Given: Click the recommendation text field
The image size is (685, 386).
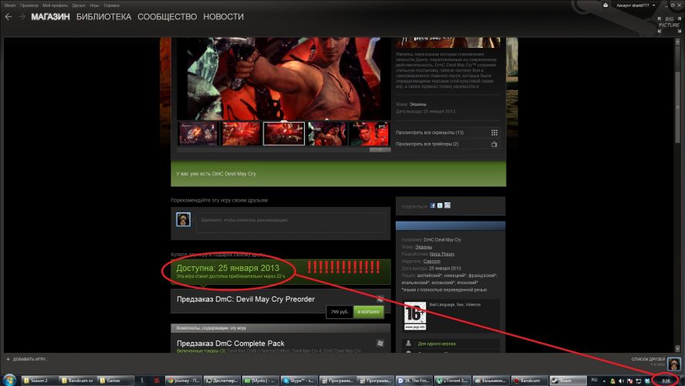Looking at the screenshot, I should [x=291, y=222].
